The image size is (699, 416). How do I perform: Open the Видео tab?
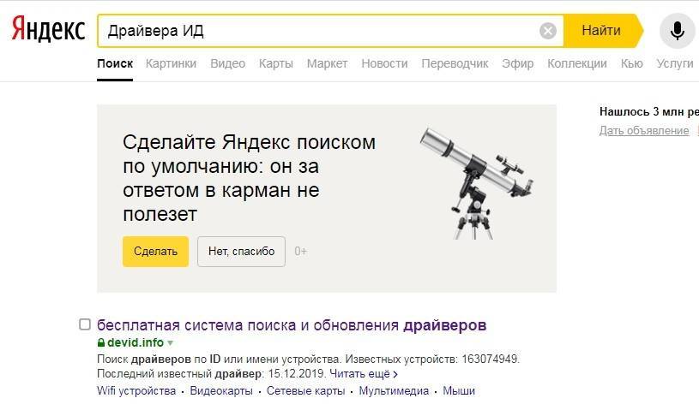click(227, 63)
